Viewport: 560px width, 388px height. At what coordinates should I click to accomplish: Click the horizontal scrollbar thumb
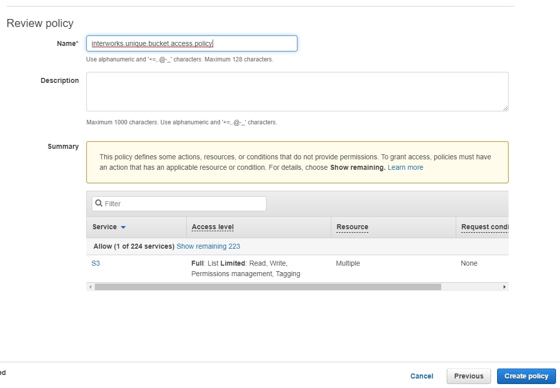[x=268, y=287]
